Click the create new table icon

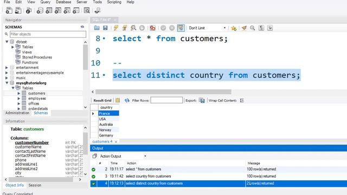pyautogui.click(x=49, y=10)
